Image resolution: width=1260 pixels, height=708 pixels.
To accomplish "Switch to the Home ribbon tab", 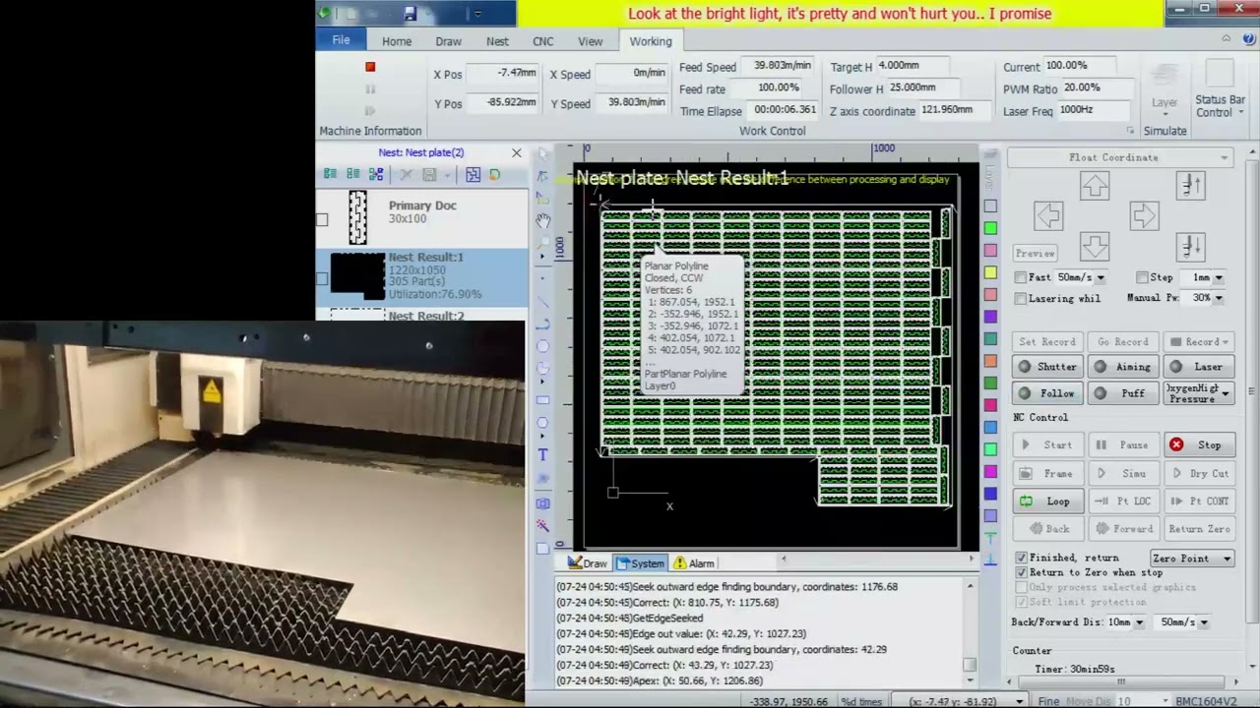I will coord(397,41).
